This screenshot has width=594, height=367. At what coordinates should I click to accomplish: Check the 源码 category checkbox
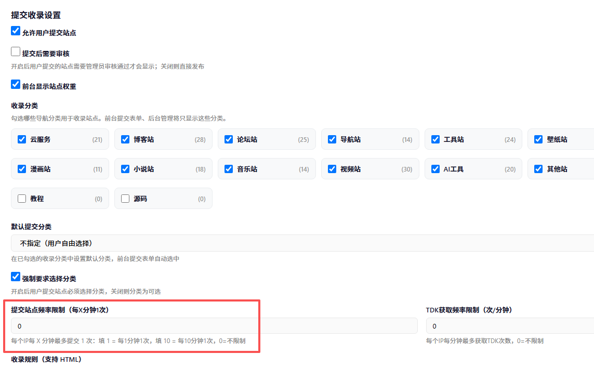tap(125, 199)
